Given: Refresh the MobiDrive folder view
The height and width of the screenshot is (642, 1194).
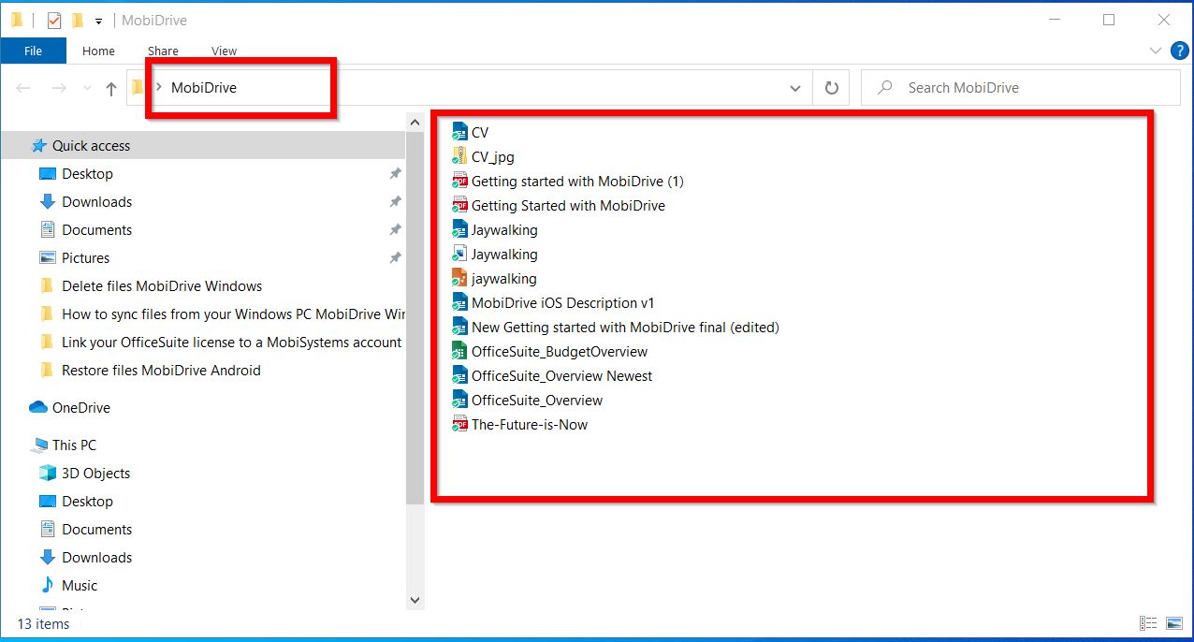Looking at the screenshot, I should point(831,88).
